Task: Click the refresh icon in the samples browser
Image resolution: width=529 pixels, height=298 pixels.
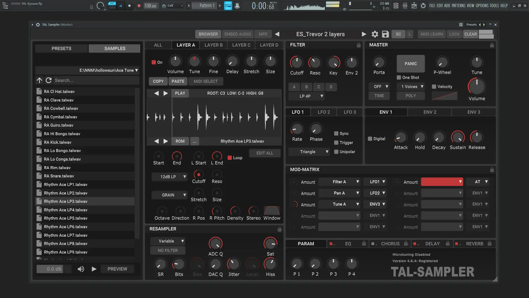Action: click(49, 80)
